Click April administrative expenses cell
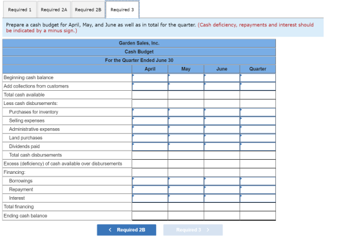 point(150,129)
